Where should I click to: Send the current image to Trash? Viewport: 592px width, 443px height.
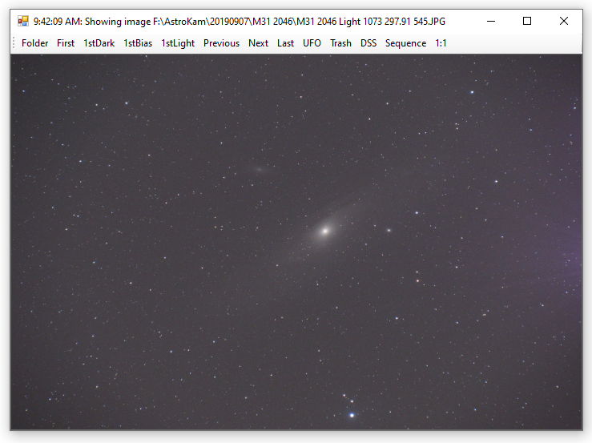tap(340, 43)
